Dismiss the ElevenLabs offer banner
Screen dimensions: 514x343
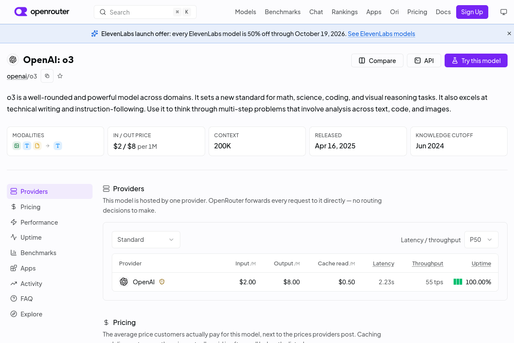pyautogui.click(x=509, y=33)
